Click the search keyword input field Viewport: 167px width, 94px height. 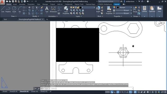coord(109,1)
